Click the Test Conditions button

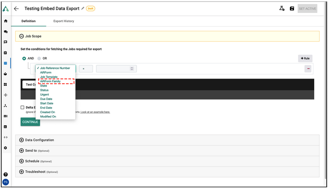29,85
